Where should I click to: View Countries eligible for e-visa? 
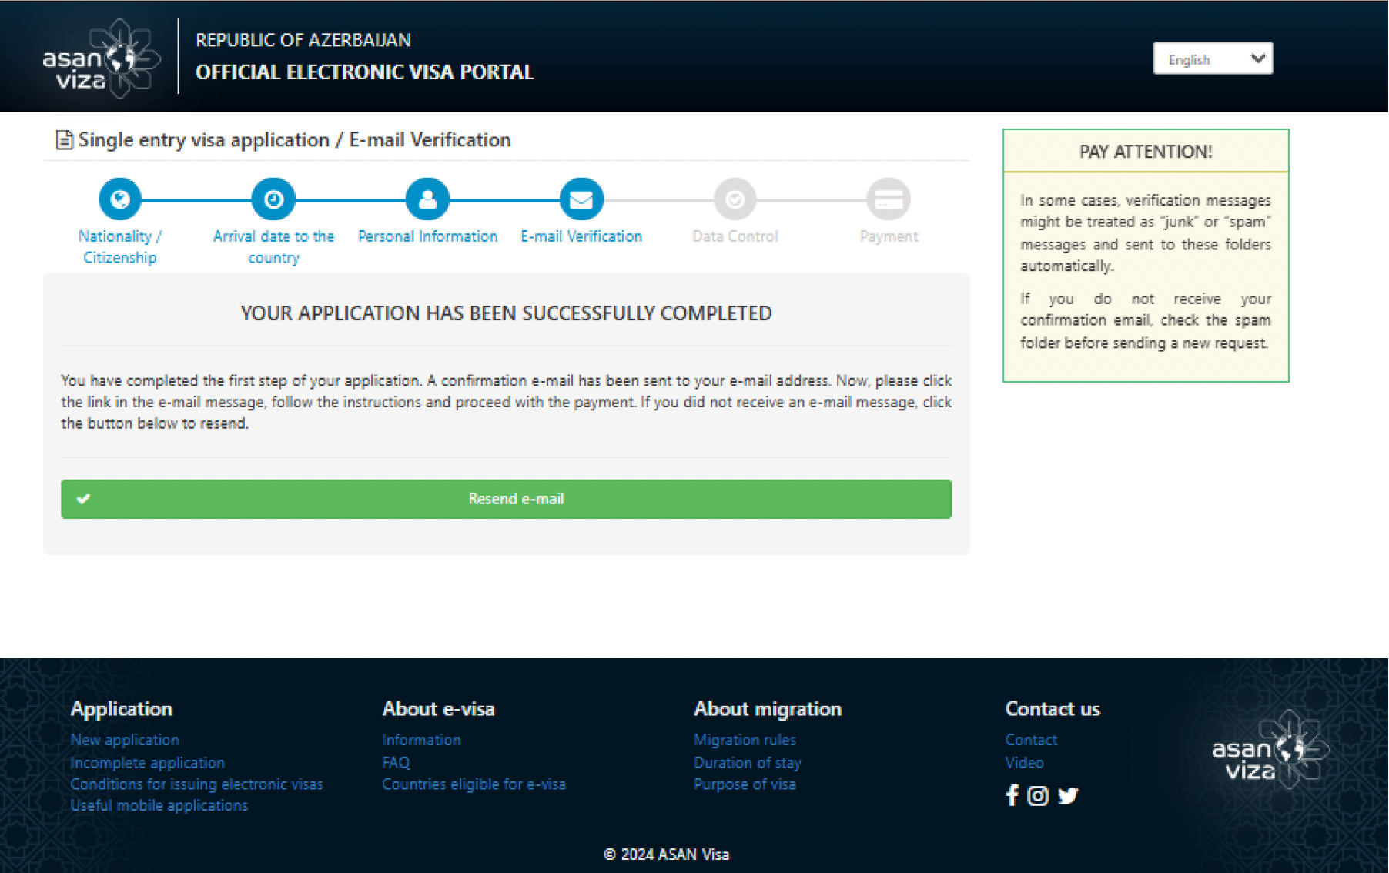pyautogui.click(x=474, y=784)
